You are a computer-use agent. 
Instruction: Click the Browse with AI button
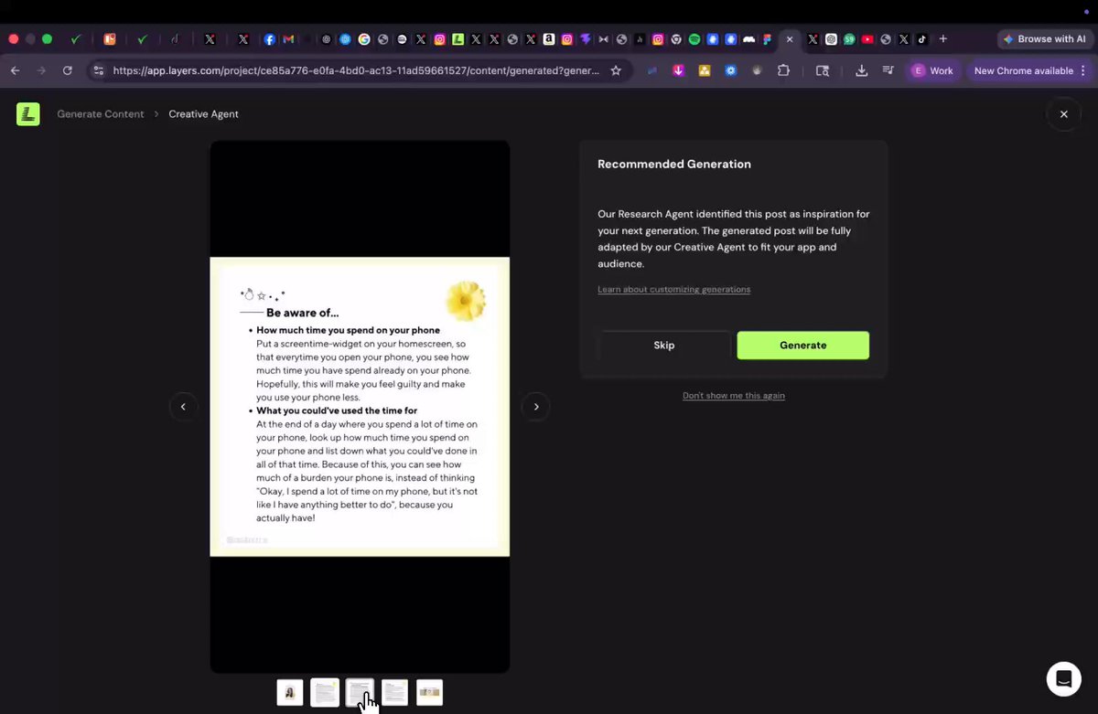click(1044, 39)
